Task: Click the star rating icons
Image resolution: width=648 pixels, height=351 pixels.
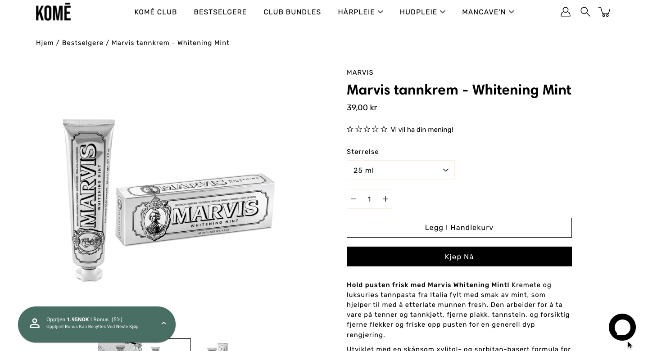Action: point(367,129)
